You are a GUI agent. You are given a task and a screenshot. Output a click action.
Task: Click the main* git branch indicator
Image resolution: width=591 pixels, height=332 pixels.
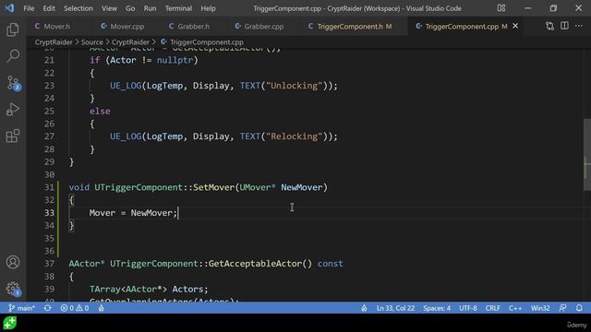tap(21, 308)
